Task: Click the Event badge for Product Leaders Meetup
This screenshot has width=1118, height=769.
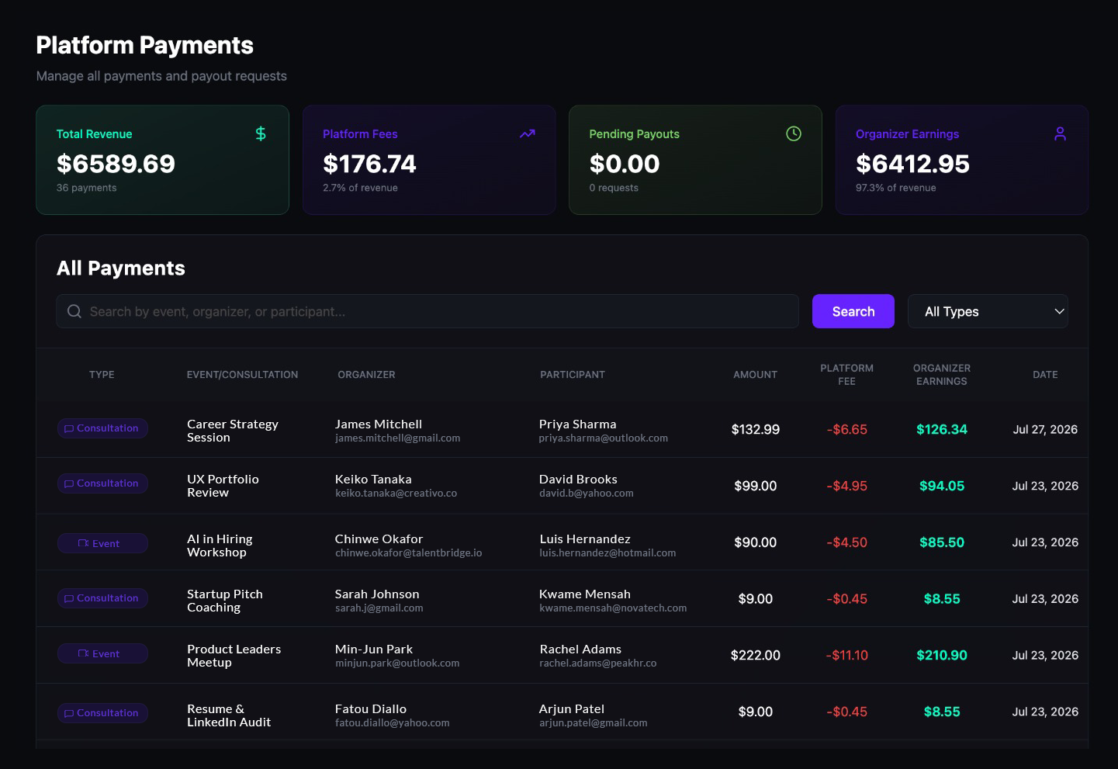Action: pos(102,653)
